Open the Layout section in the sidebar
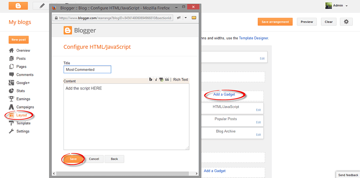The height and width of the screenshot is (178, 360). pyautogui.click(x=22, y=115)
